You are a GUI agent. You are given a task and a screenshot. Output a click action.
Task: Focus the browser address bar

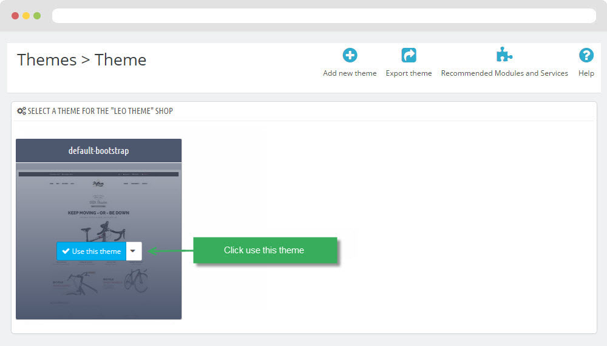click(x=324, y=16)
